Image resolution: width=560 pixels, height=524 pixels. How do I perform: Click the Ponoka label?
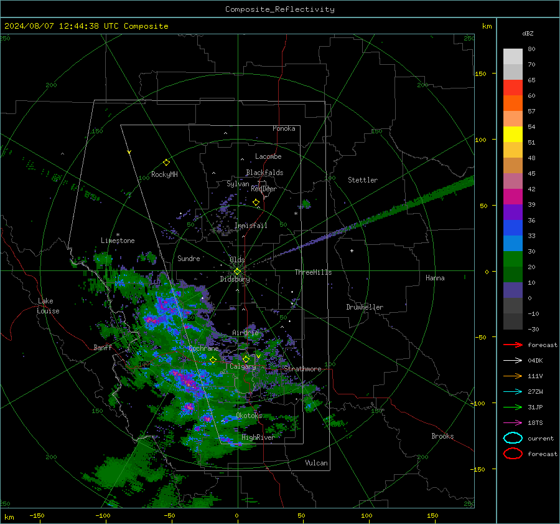tap(284, 128)
